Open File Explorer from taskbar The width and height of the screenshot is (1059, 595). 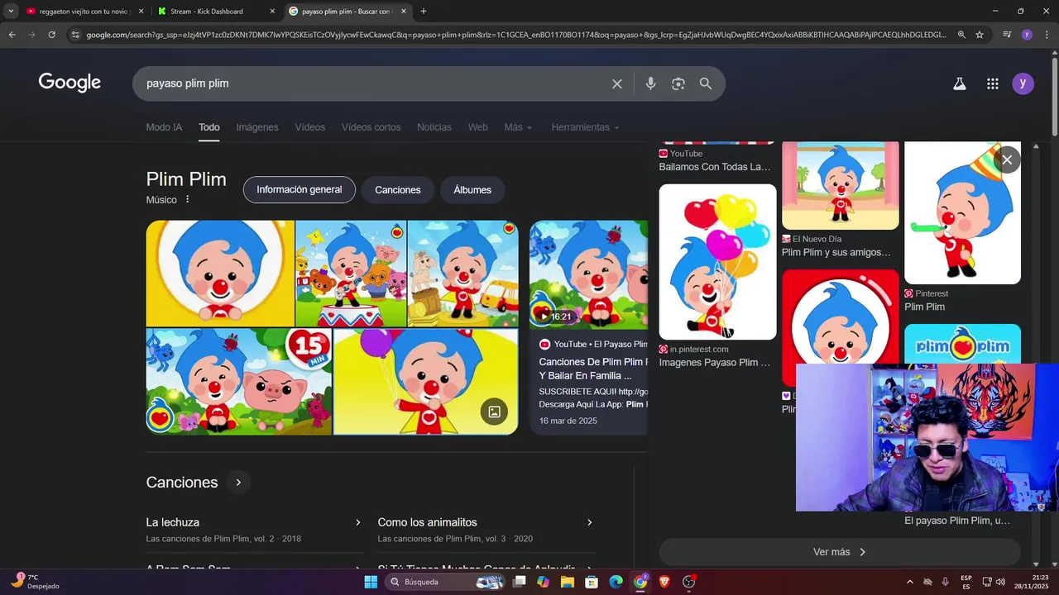(x=568, y=582)
